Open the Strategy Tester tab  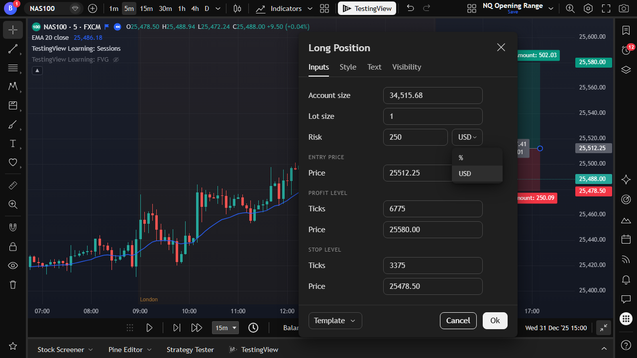point(190,350)
